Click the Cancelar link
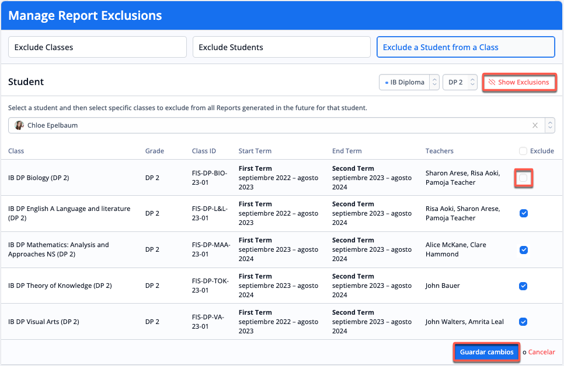Viewport: 564px width, 366px height. click(541, 352)
